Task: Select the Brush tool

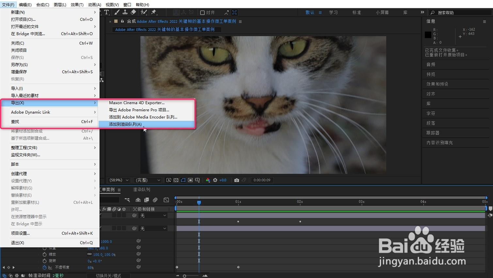Action: pyautogui.click(x=117, y=12)
